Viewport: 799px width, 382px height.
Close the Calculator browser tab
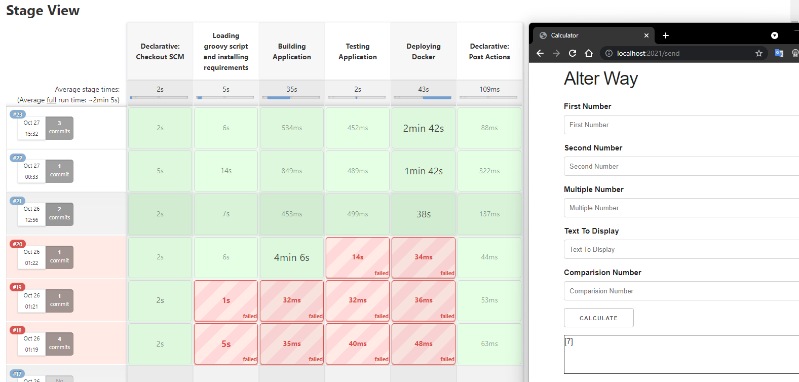(646, 35)
